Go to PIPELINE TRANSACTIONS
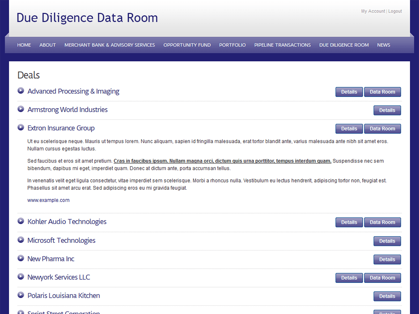This screenshot has width=419, height=314. [x=282, y=45]
